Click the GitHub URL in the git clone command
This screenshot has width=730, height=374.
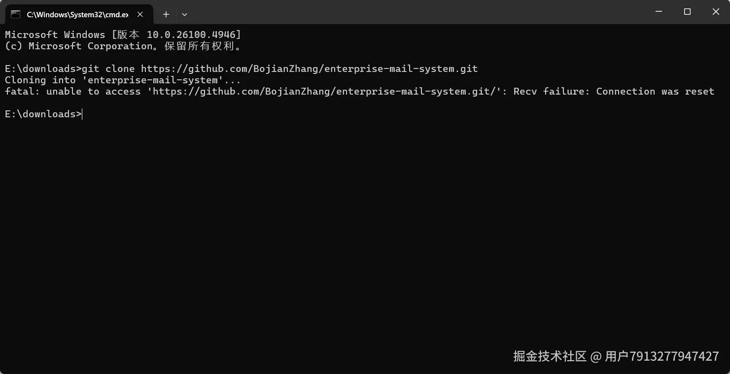tap(309, 68)
